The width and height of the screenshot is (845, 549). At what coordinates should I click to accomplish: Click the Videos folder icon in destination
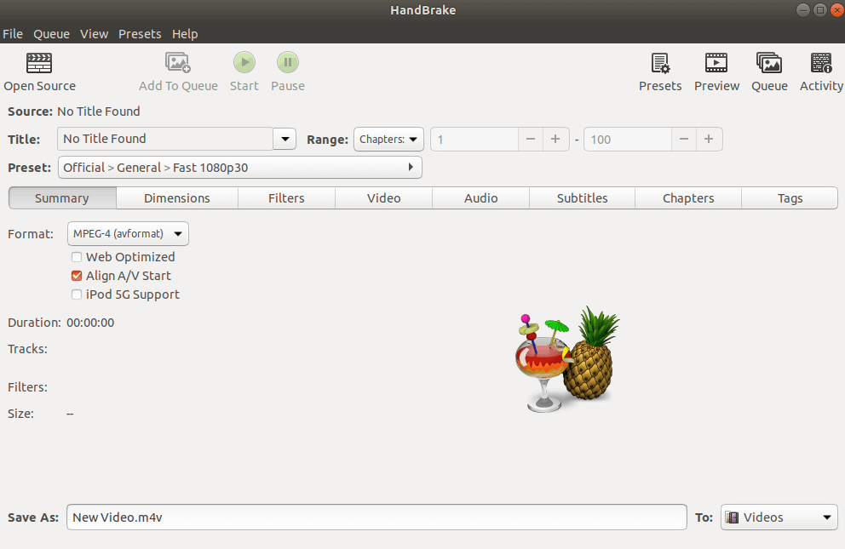pos(732,518)
